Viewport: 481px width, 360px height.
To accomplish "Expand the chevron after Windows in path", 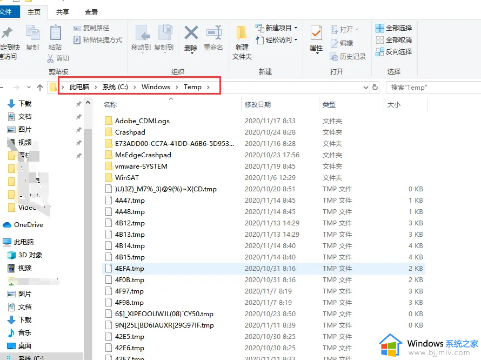I will (x=177, y=87).
